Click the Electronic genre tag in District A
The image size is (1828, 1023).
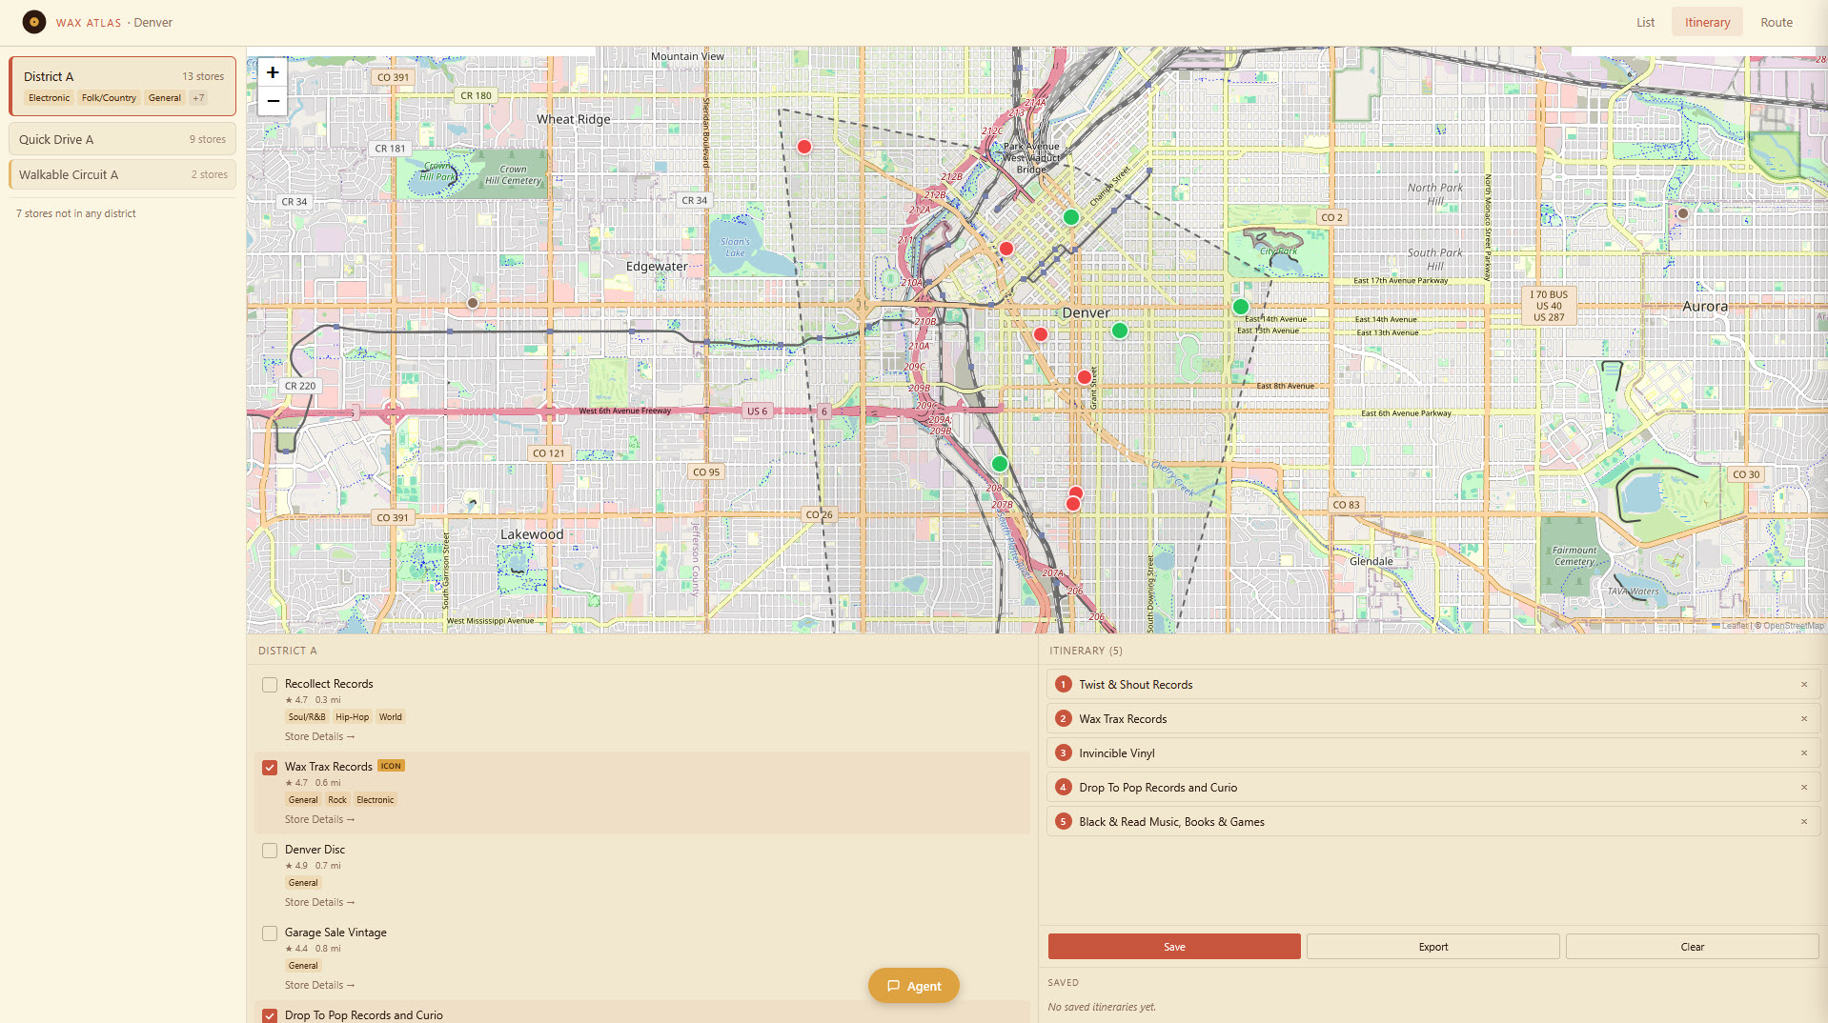pos(49,98)
